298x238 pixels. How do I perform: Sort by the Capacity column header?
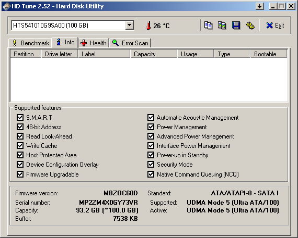click(154, 54)
